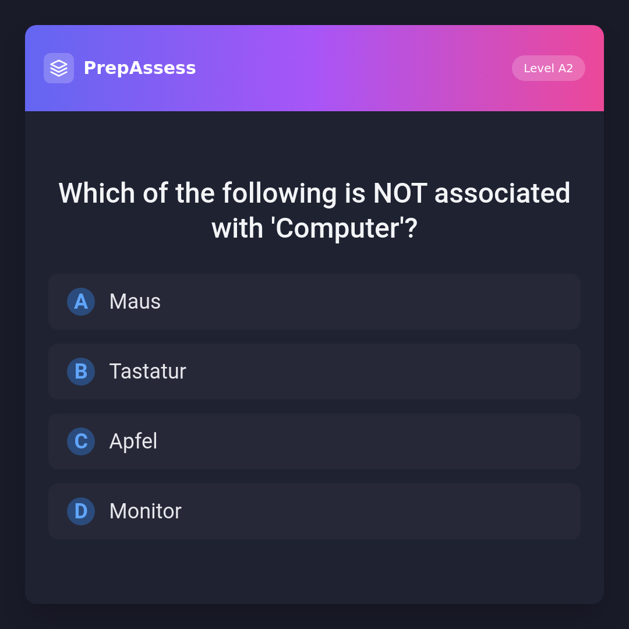Click the blank card area below Monitor option
This screenshot has width=629, height=629.
tap(314, 571)
